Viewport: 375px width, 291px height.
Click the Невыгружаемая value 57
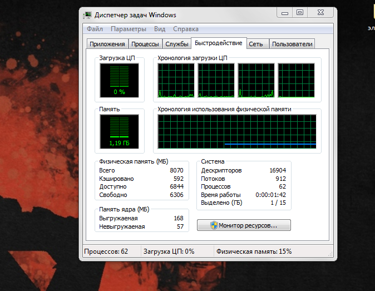[x=180, y=226]
